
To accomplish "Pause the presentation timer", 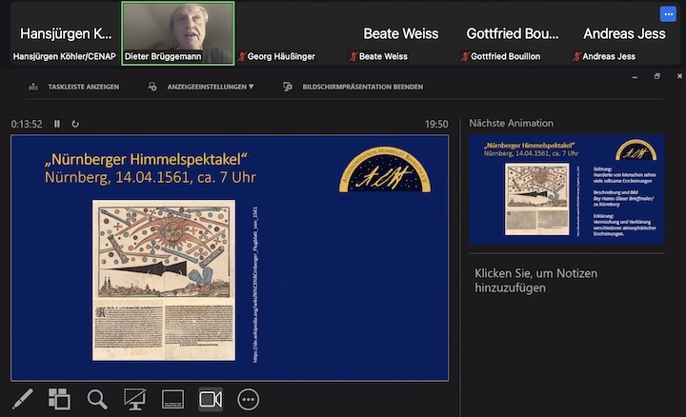I will pos(57,124).
